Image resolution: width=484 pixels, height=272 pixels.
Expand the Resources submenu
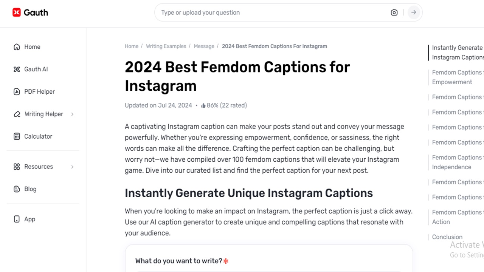pos(72,167)
